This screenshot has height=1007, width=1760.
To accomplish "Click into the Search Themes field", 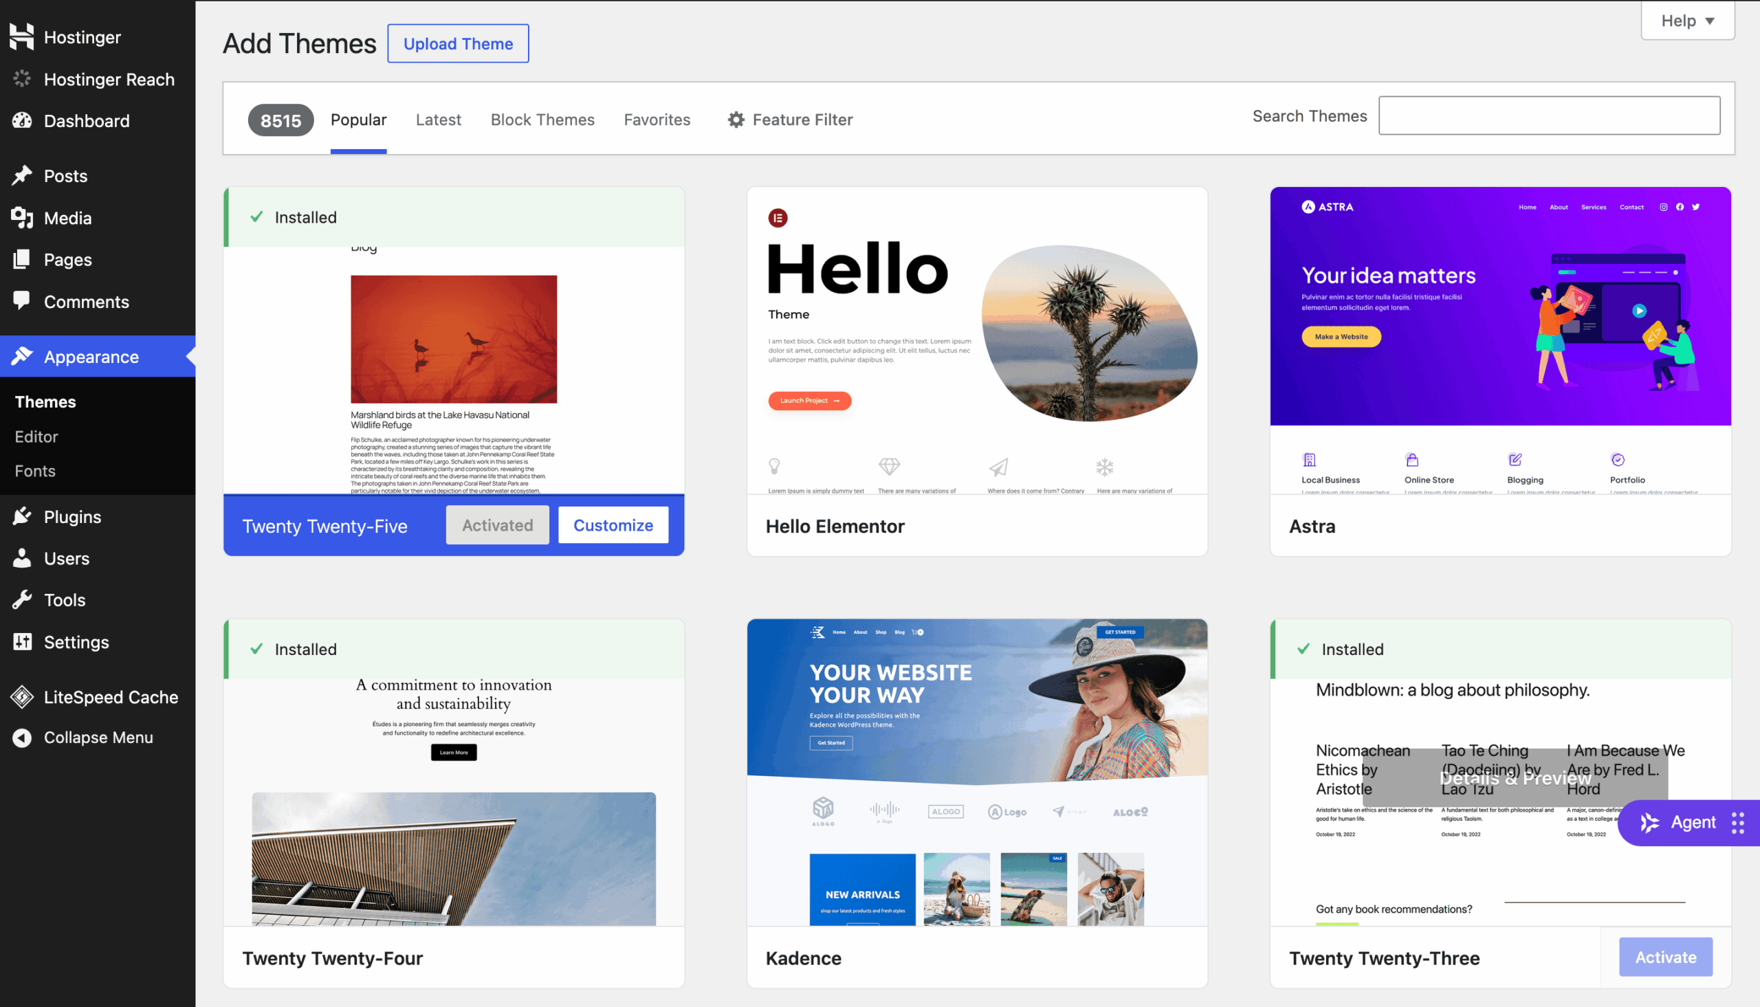I will click(1549, 115).
